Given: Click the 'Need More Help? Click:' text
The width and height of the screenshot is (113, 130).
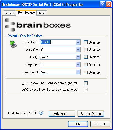Looking at the screenshot, I should coord(22,113).
